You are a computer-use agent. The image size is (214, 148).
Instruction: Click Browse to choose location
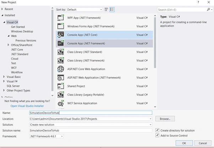pos(165,119)
